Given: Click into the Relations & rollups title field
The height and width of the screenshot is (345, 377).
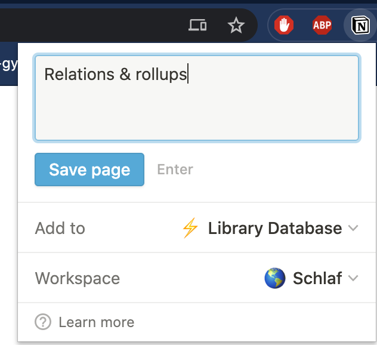Looking at the screenshot, I should tap(197, 98).
